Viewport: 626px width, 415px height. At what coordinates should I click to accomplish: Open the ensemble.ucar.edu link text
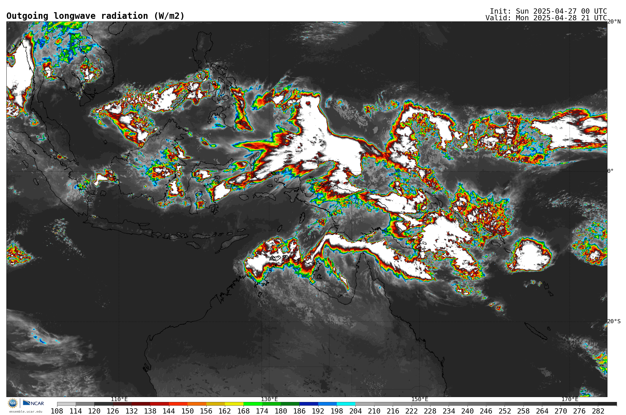(26, 412)
